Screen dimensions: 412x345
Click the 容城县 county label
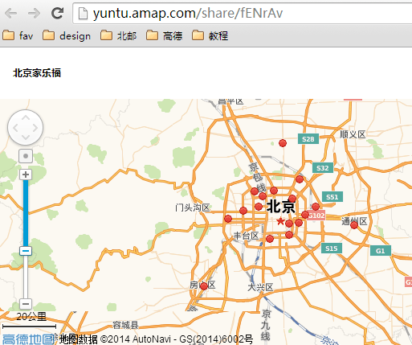tap(125, 325)
